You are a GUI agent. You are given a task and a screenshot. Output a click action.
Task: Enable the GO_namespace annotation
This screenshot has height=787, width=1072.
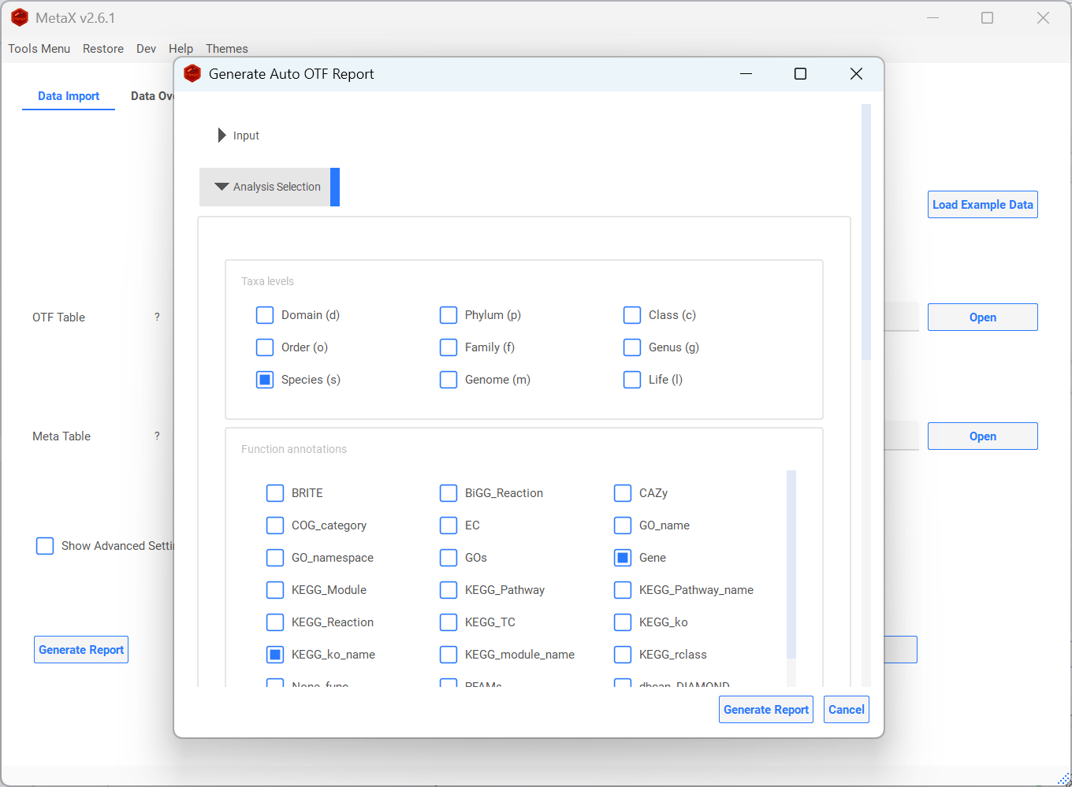(x=275, y=558)
